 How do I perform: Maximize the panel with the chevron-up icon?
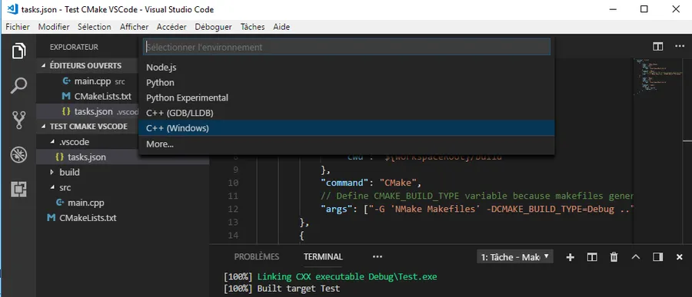(636, 257)
